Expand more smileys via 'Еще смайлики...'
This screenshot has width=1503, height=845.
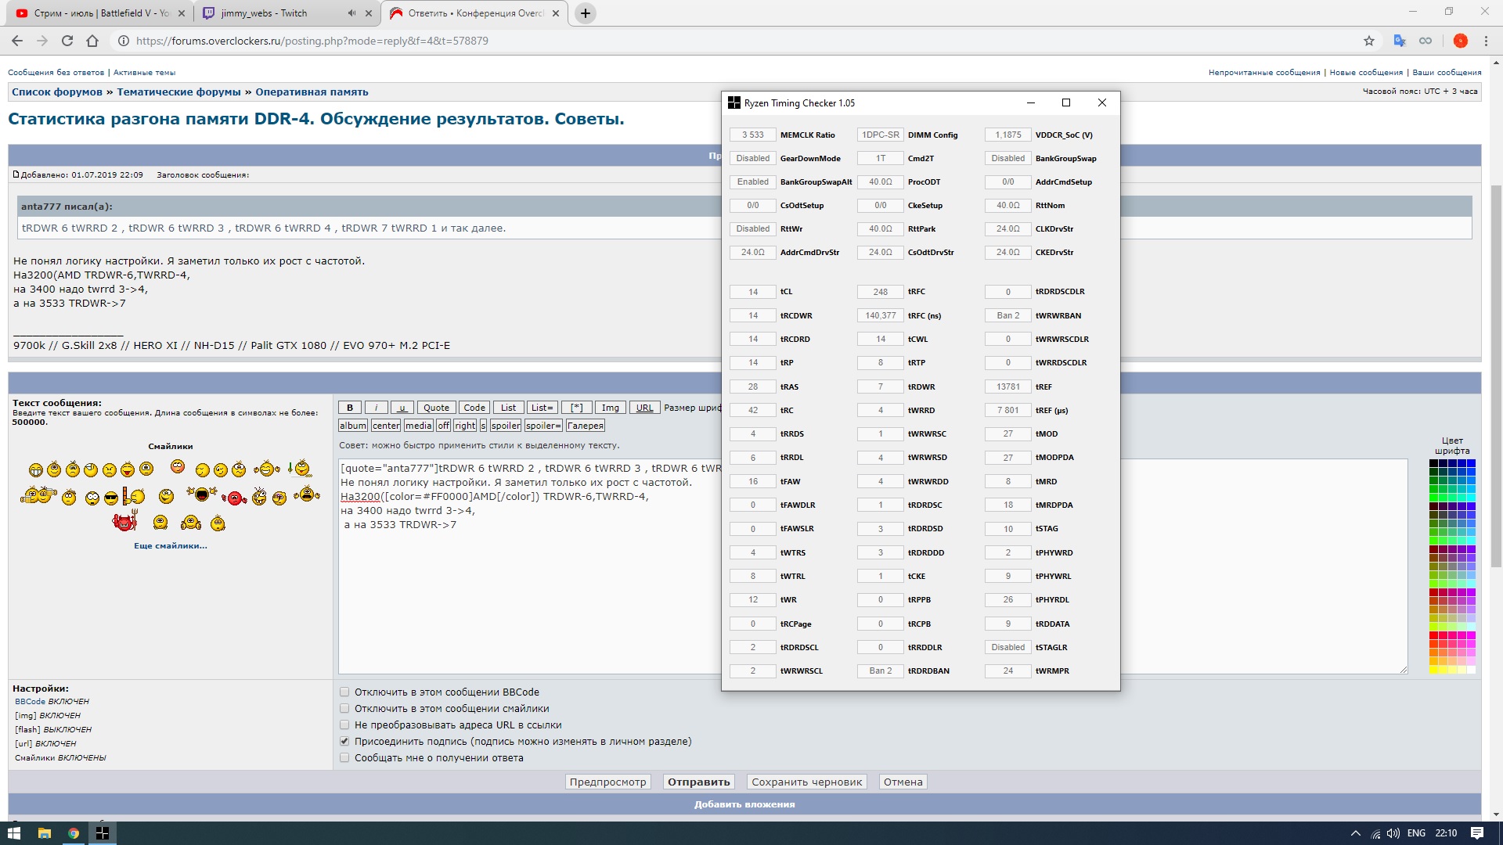170,545
